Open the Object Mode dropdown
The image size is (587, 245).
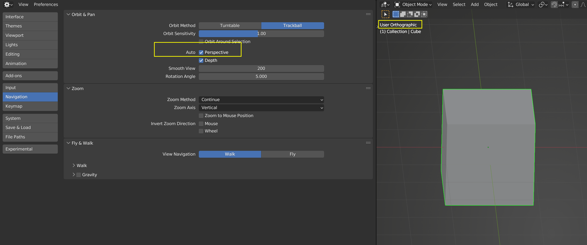(413, 5)
